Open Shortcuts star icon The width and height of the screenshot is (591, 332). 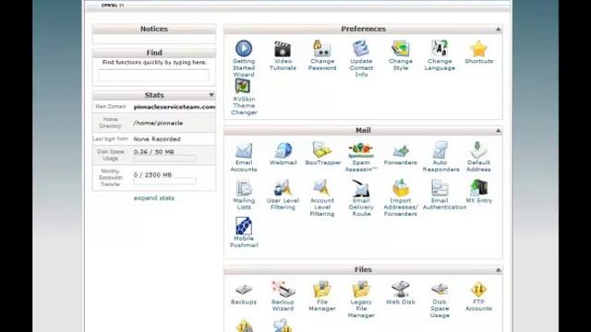(478, 49)
